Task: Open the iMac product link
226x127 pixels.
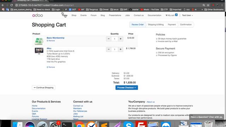Action: pos(49,48)
